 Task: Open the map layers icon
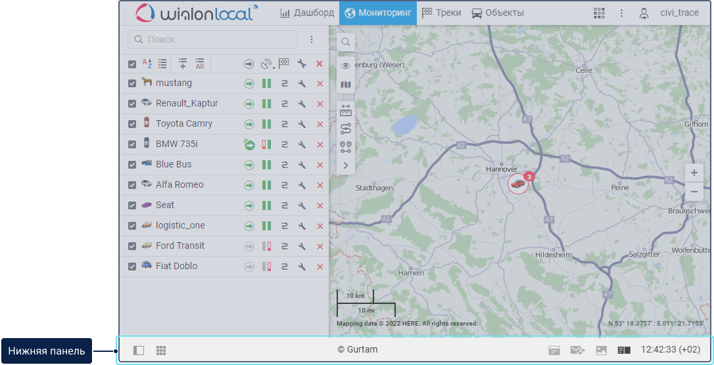point(346,85)
